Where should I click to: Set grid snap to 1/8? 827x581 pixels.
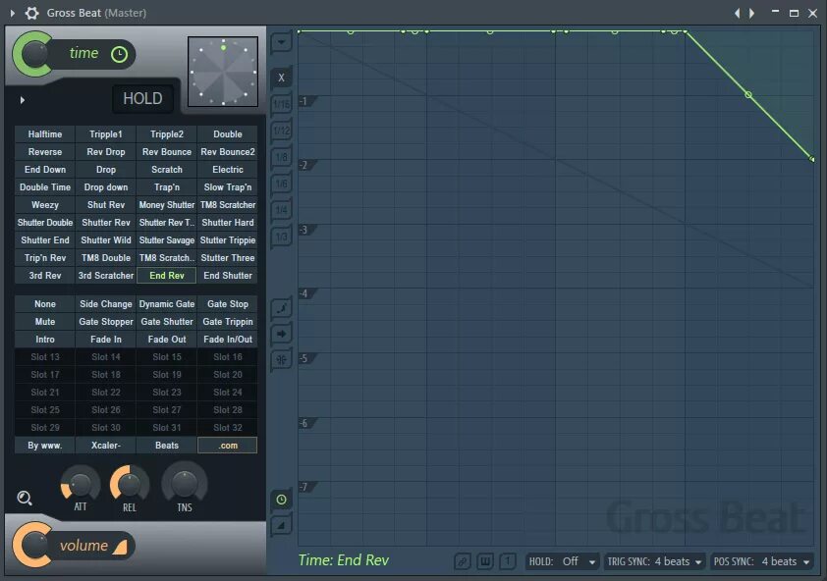tap(281, 157)
